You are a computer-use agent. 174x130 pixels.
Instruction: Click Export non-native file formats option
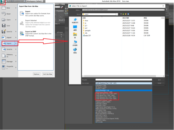point(35,13)
